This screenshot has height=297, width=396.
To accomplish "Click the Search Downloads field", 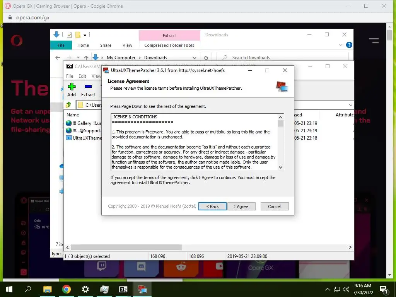I will (283, 58).
